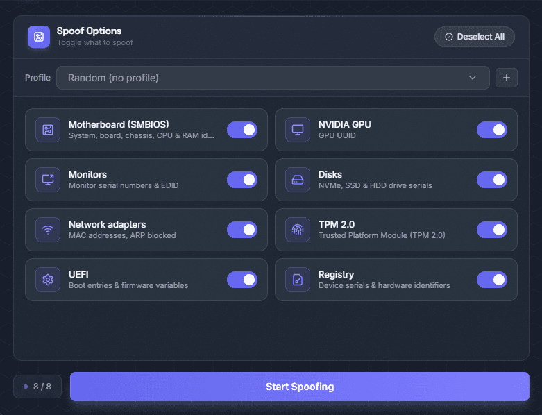
Task: Click "Device serials & hardware identifiers" text
Action: coord(384,285)
